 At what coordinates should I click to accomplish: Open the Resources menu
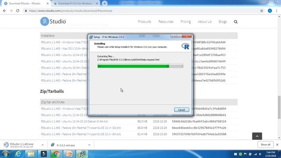point(166,22)
